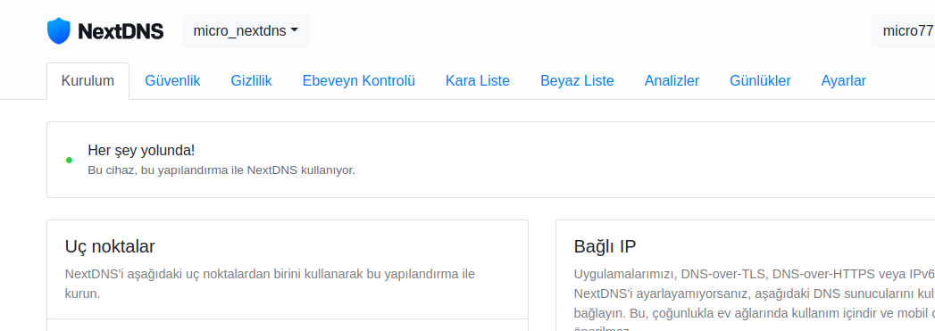Click the 'Bağlı IP' heading
Image resolution: width=935 pixels, height=331 pixels.
coord(605,246)
